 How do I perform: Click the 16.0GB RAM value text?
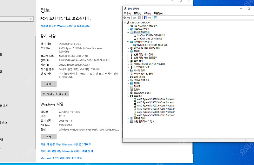[x=73, y=56]
